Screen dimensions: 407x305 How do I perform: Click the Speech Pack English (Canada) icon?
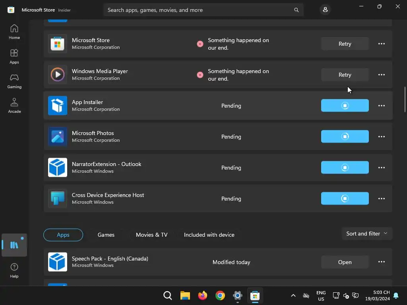(x=58, y=262)
